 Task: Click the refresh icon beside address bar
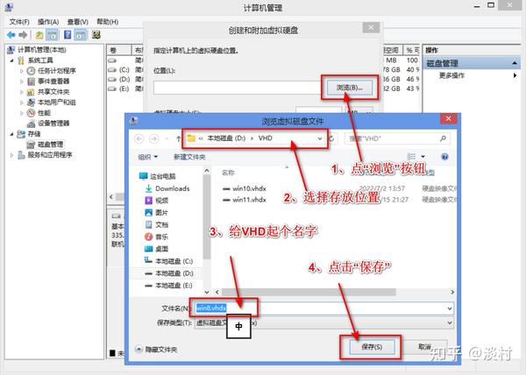pos(331,138)
